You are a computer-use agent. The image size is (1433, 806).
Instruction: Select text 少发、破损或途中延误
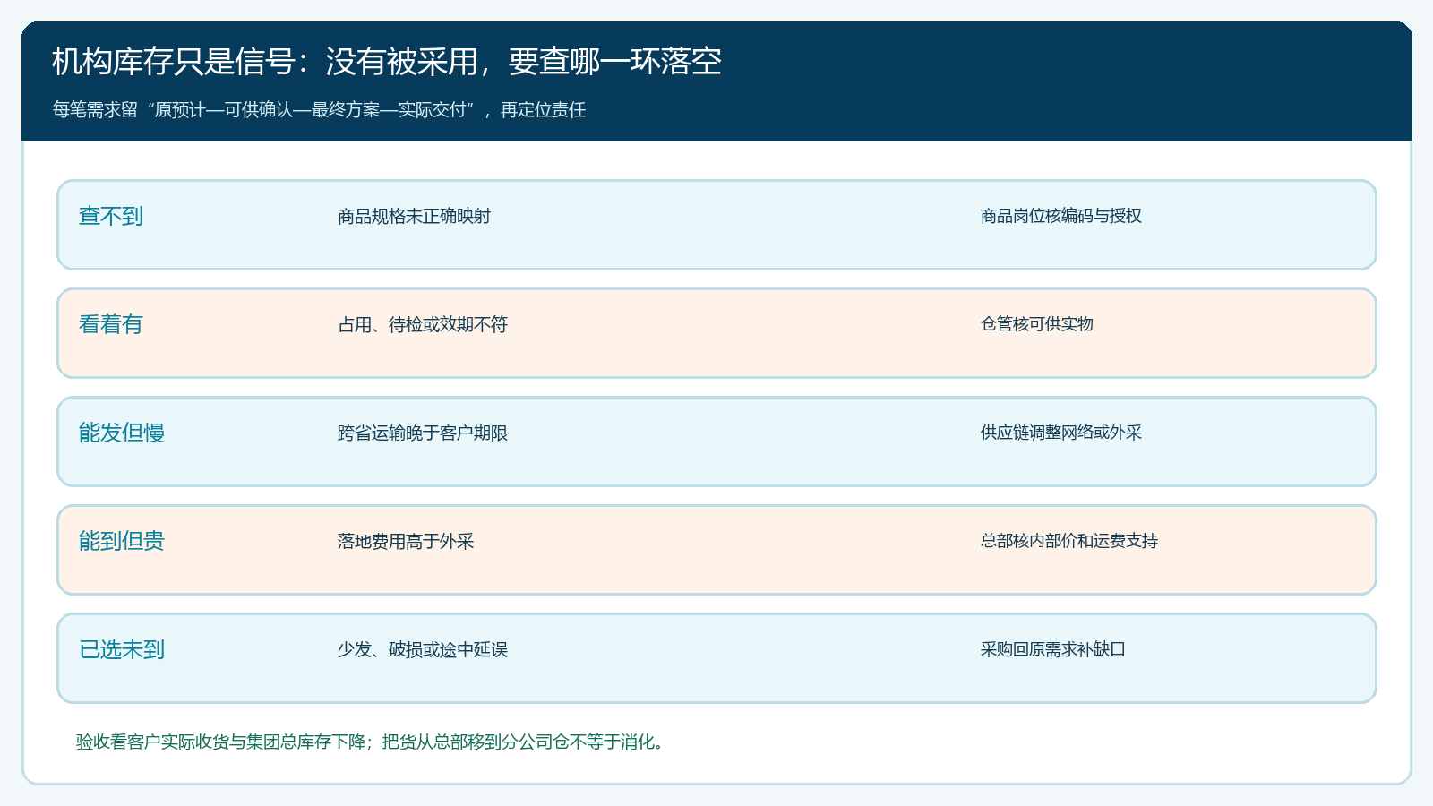tap(423, 649)
